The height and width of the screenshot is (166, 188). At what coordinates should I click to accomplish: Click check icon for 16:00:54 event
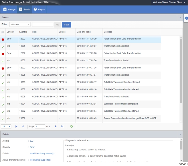[x=3, y=112]
